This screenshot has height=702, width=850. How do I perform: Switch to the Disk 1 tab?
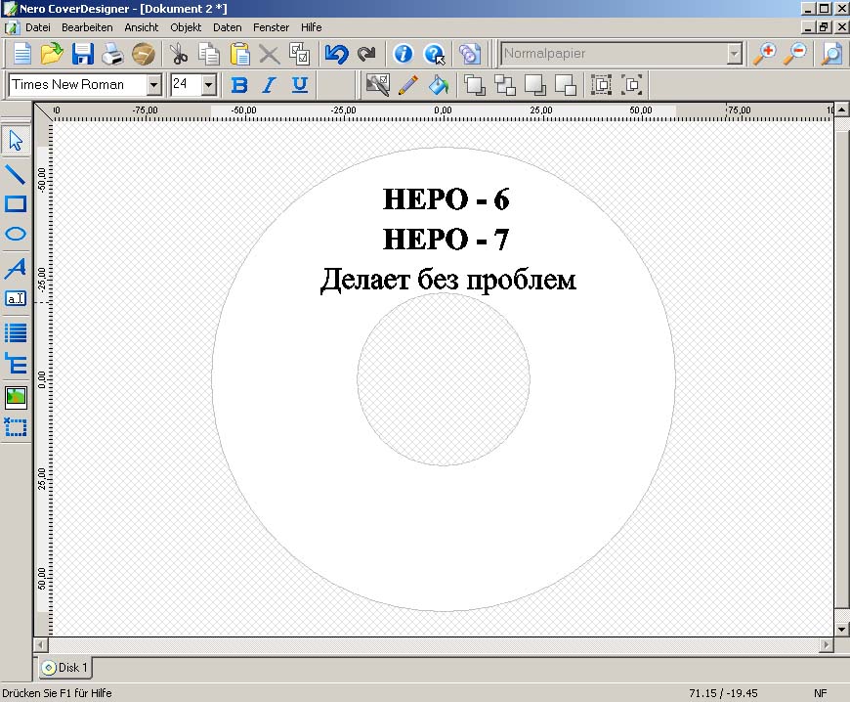point(65,667)
